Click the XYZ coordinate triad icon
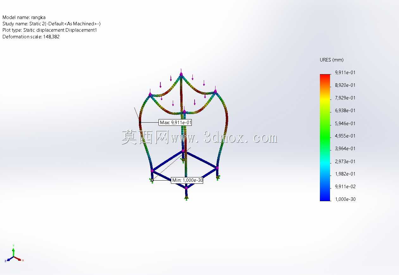 click(x=14, y=254)
